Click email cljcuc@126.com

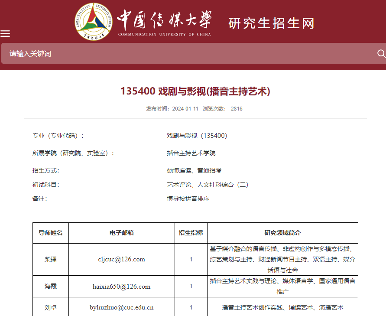(x=121, y=259)
